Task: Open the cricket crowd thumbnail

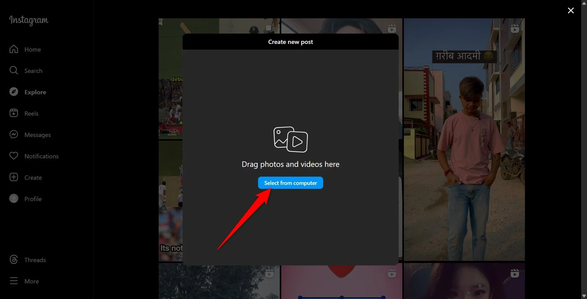Action: coord(170,79)
